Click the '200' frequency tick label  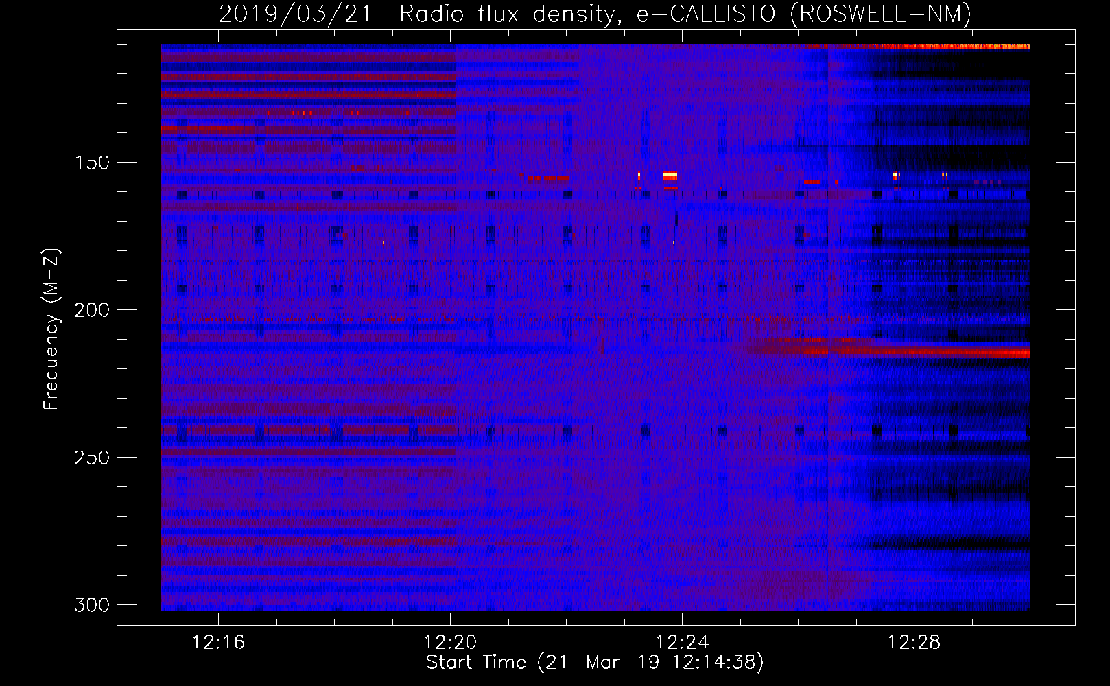pyautogui.click(x=92, y=310)
